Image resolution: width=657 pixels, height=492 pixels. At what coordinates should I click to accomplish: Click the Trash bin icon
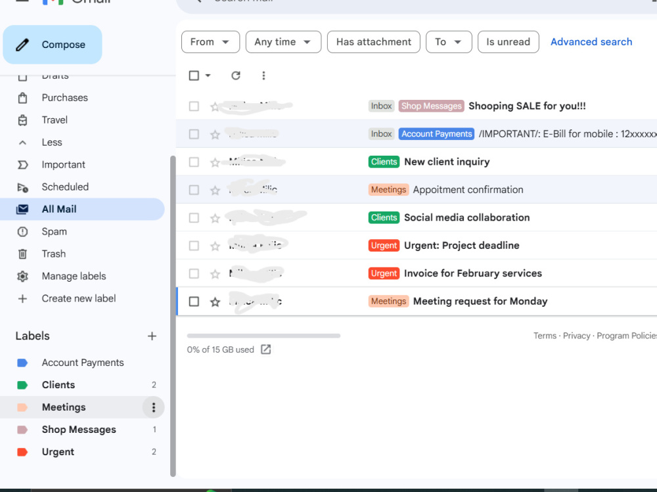click(22, 254)
